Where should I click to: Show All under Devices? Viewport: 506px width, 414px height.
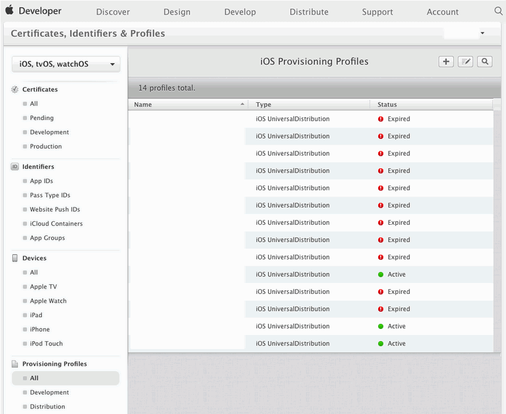pos(34,273)
